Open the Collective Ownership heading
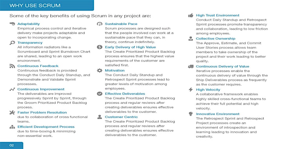This screenshot has width=282, height=149. click(216, 39)
